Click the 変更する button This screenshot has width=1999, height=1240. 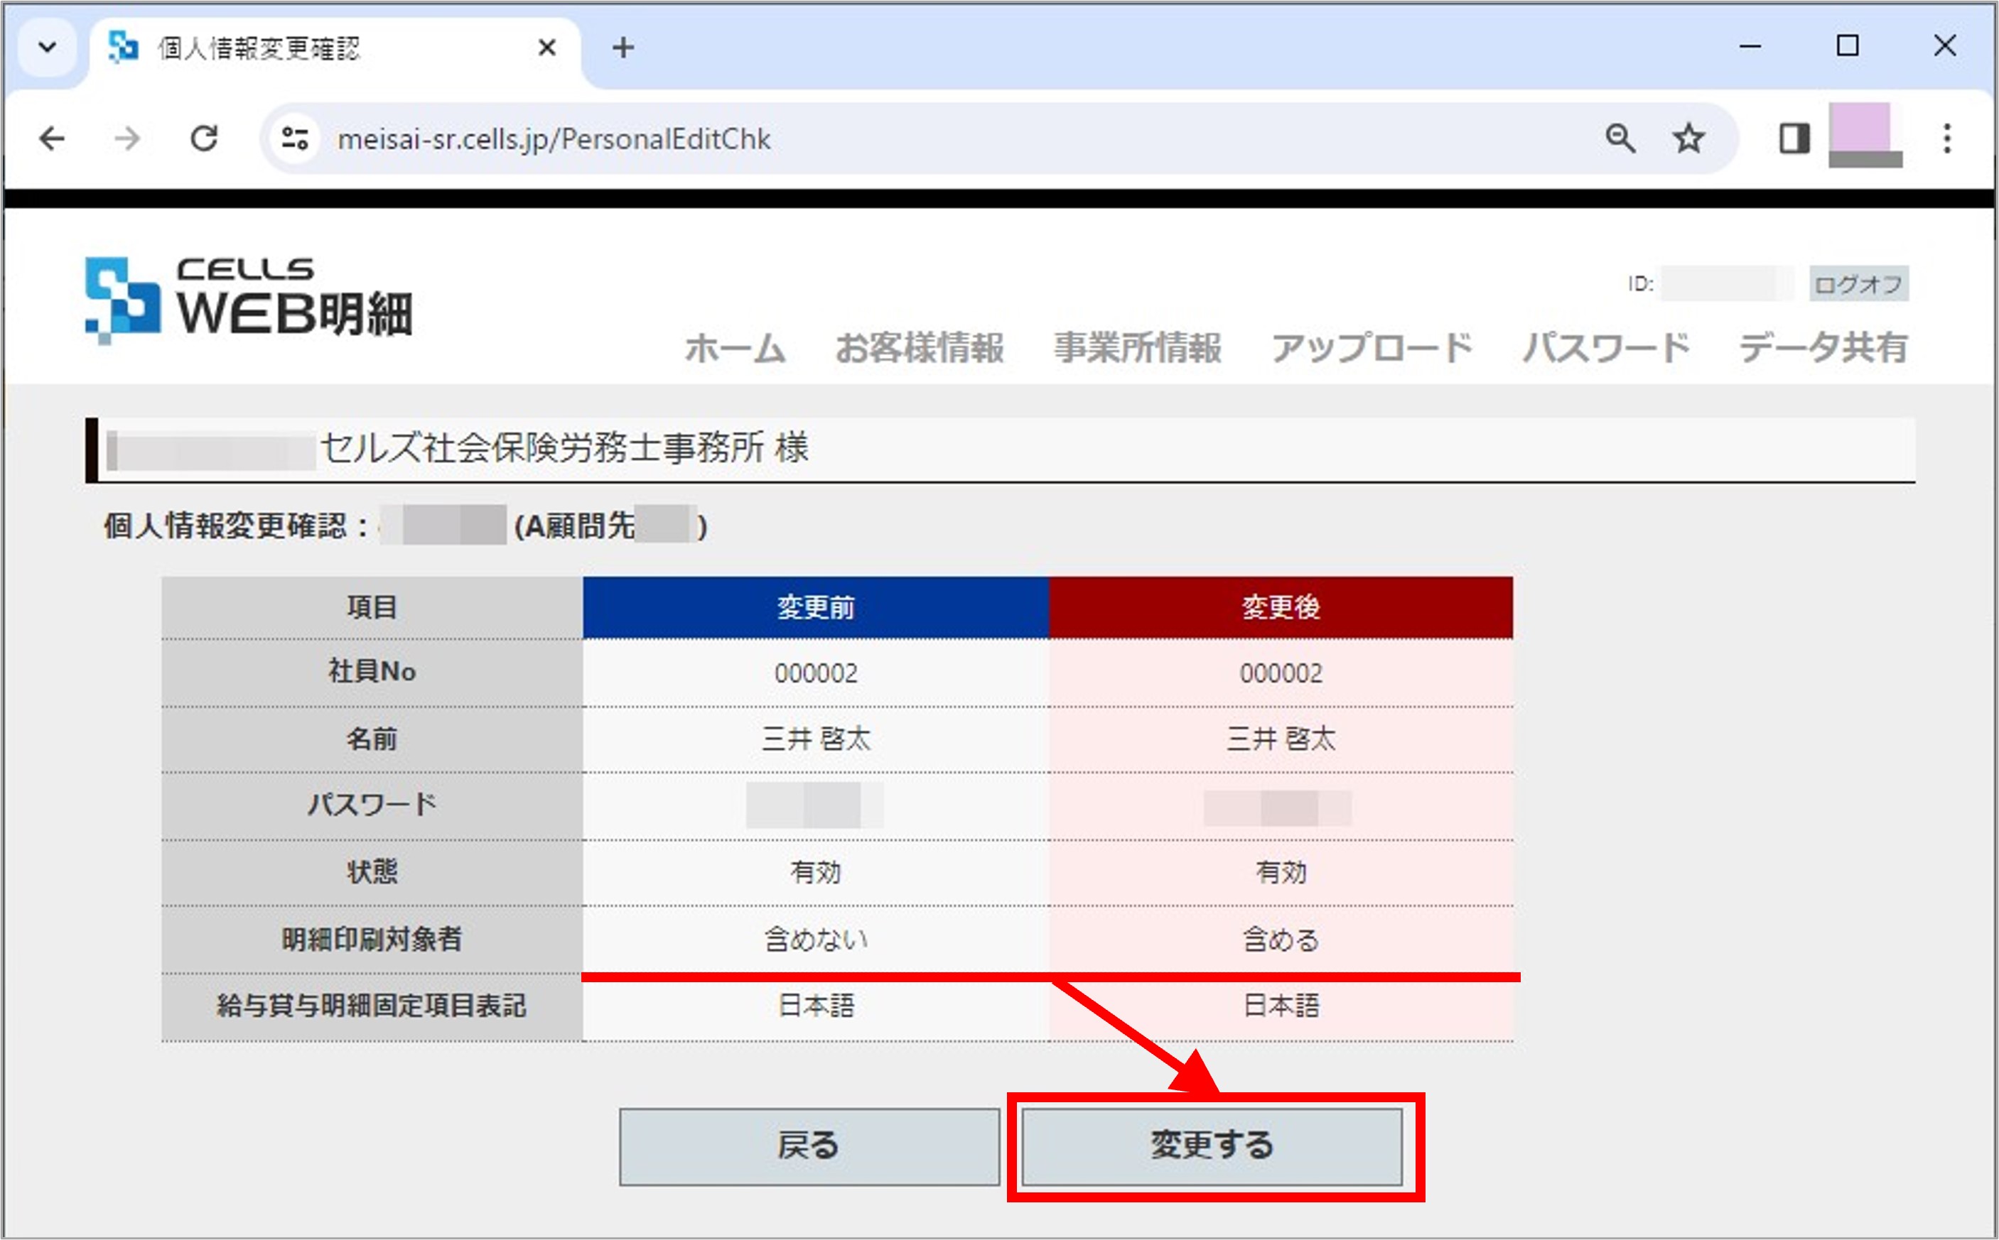click(1212, 1146)
